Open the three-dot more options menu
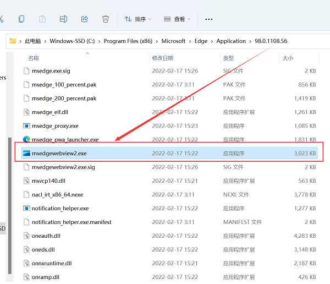Viewport: 330px width, 284px height. click(208, 19)
